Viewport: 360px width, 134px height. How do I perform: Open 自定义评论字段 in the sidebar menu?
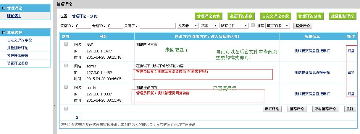pos(19,40)
